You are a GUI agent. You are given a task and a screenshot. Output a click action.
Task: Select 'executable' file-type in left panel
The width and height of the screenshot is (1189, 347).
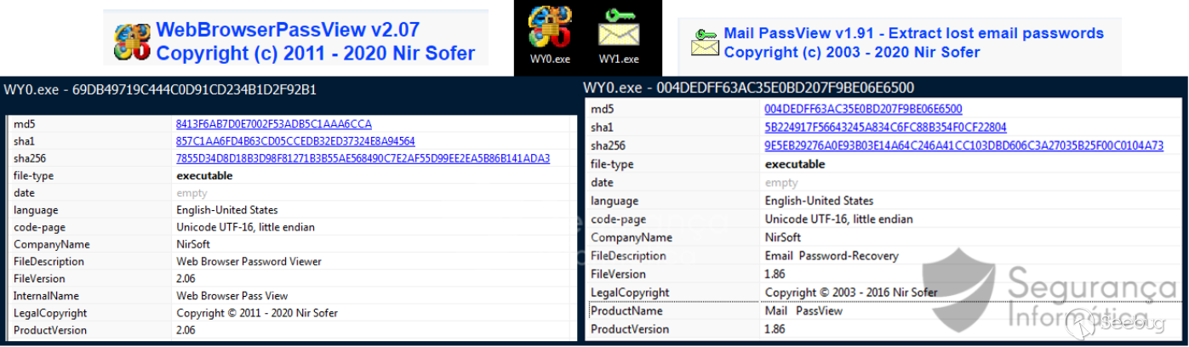[204, 175]
